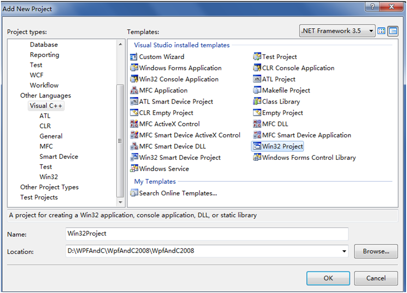The width and height of the screenshot is (407, 293).
Task: Choose the Empty Project template icon
Action: coord(257,113)
